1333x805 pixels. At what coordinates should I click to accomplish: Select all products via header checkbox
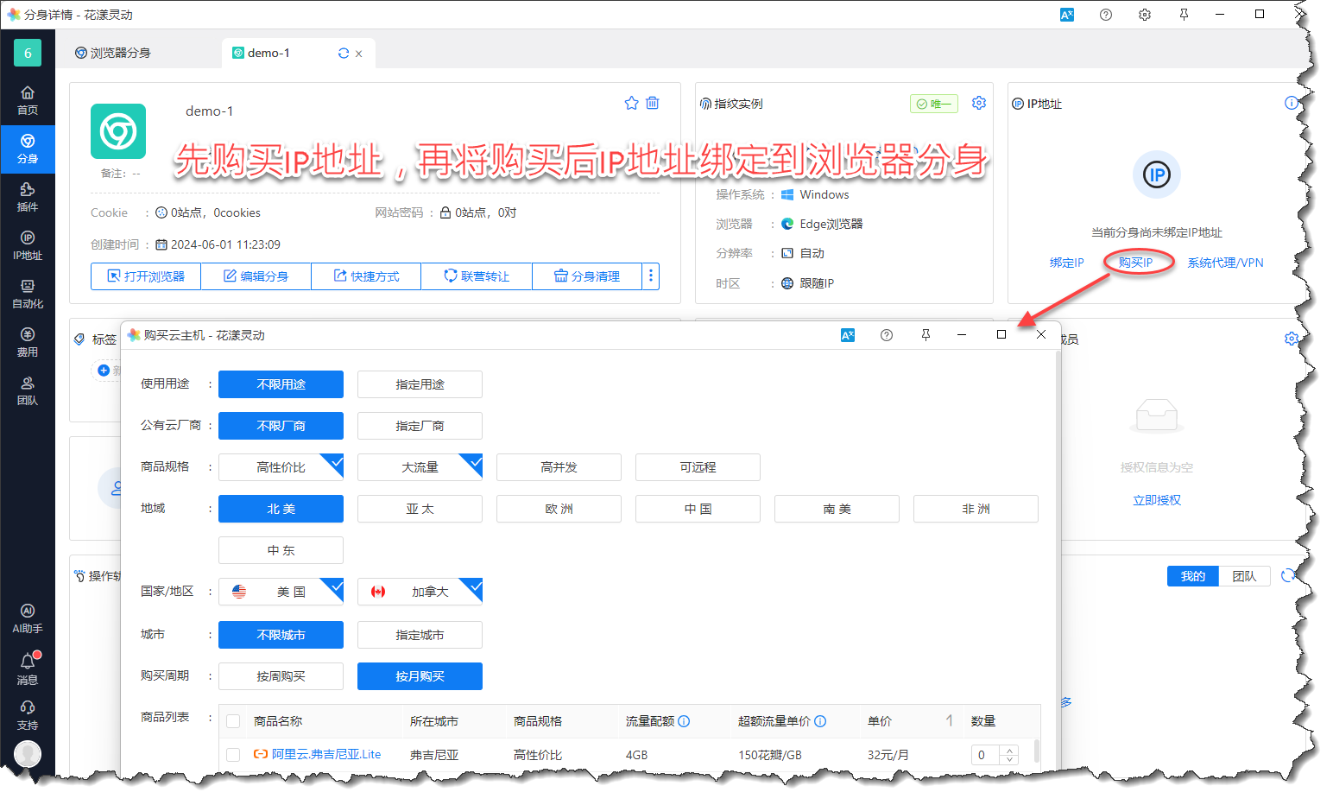(233, 721)
